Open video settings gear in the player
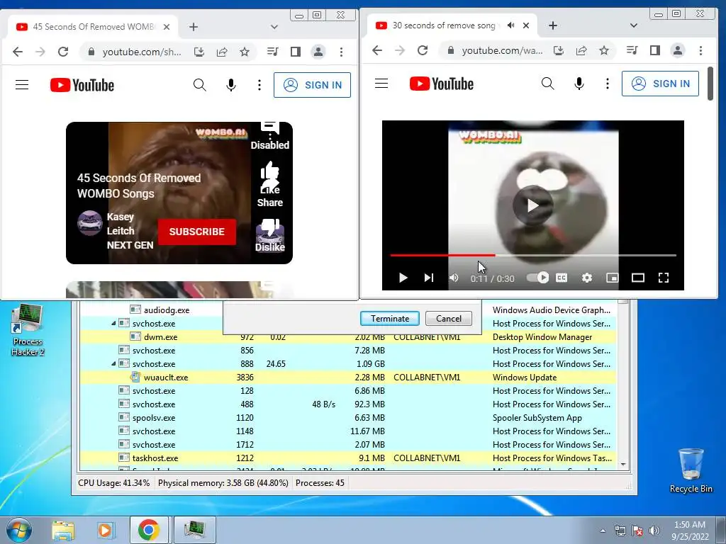 [586, 278]
